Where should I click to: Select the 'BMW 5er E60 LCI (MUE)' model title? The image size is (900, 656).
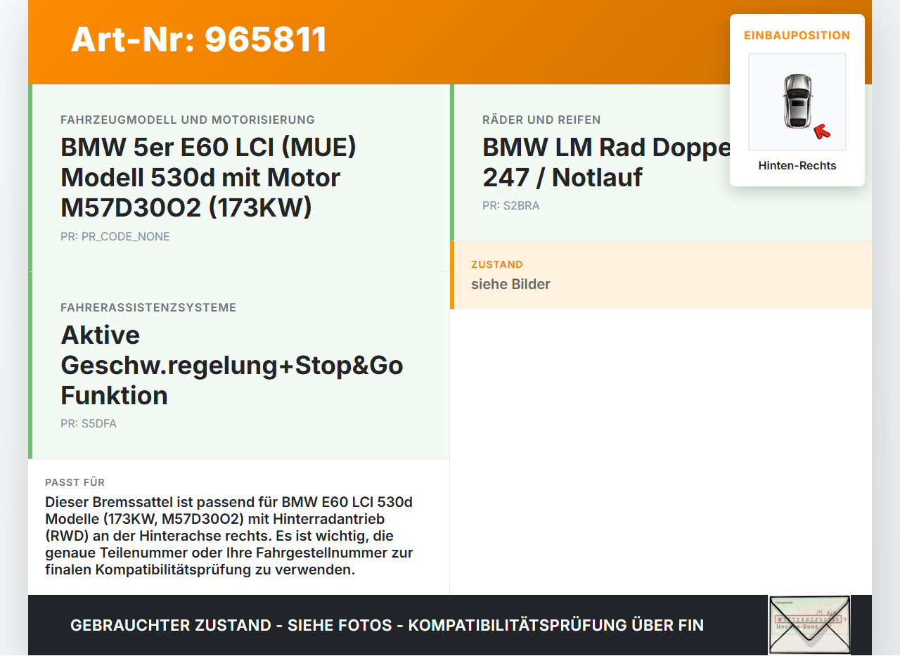pyautogui.click(x=209, y=177)
